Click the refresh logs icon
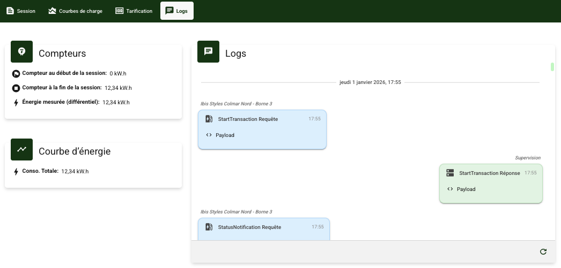The image size is (561, 268). (543, 251)
